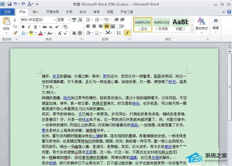The width and height of the screenshot is (232, 166).
Task: Toggle superscript formatting
Action: click(x=57, y=27)
